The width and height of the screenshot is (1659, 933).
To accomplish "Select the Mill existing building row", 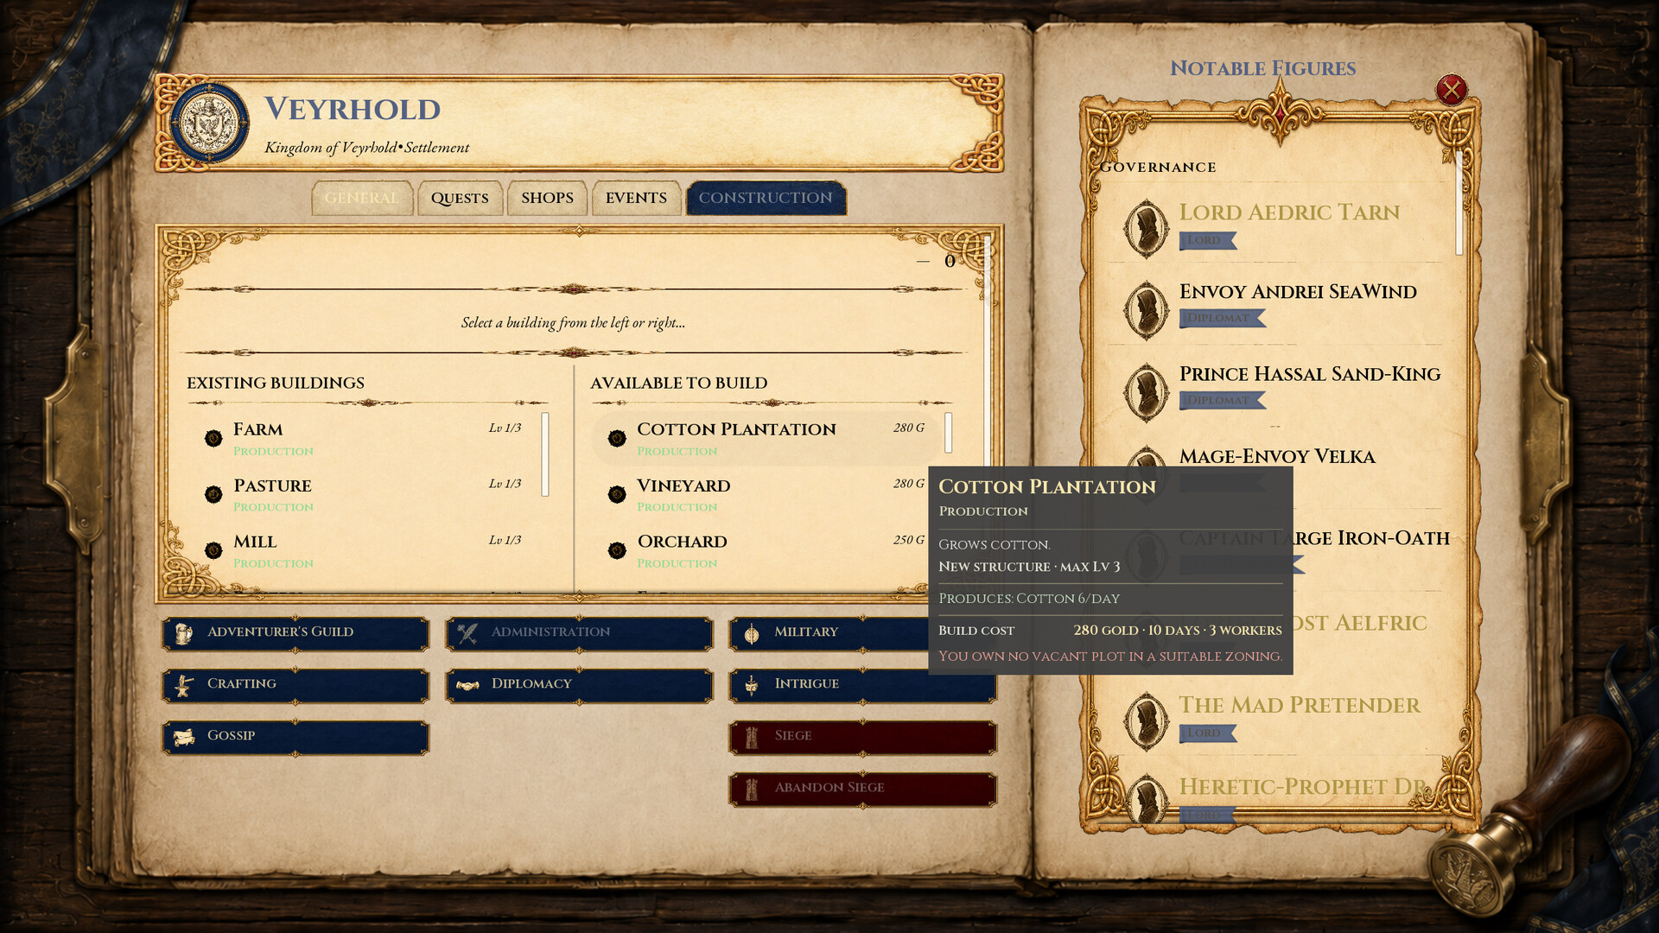I will pyautogui.click(x=363, y=551).
